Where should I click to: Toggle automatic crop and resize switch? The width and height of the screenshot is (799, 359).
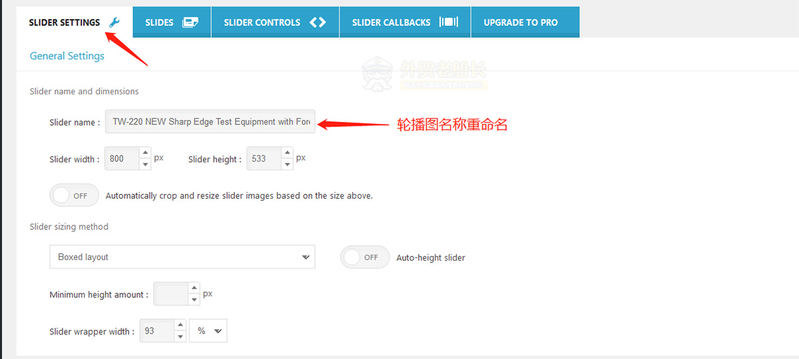pyautogui.click(x=74, y=196)
